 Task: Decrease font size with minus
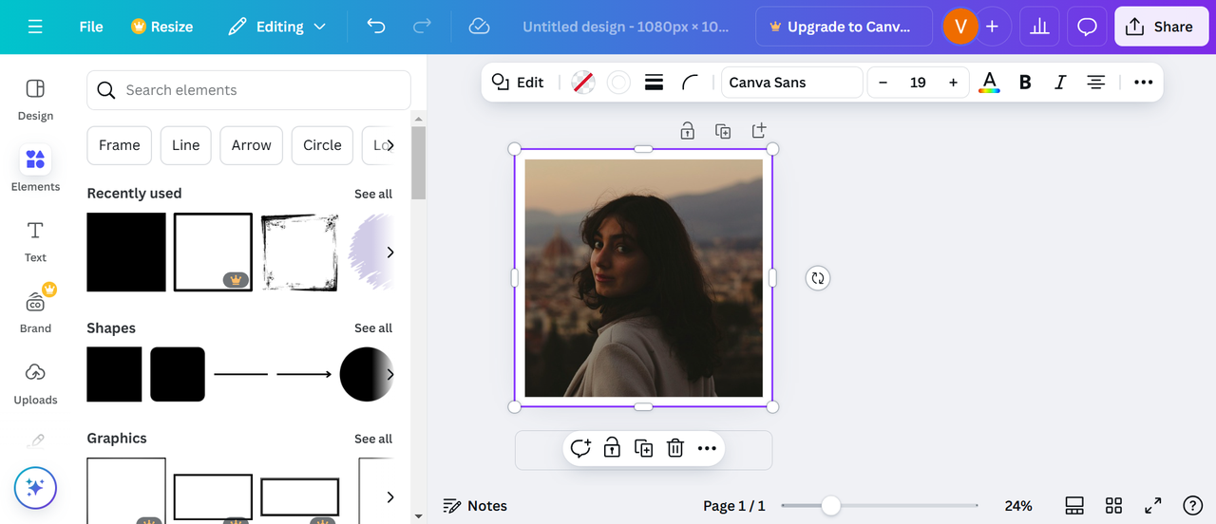[883, 83]
